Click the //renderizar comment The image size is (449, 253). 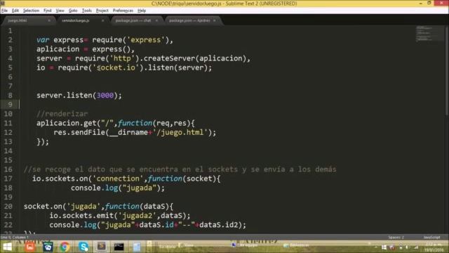62,114
